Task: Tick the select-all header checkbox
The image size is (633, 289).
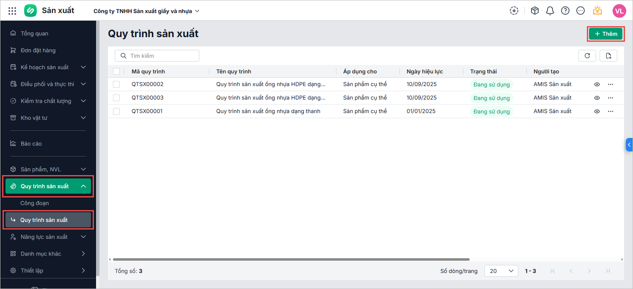Action: 116,71
